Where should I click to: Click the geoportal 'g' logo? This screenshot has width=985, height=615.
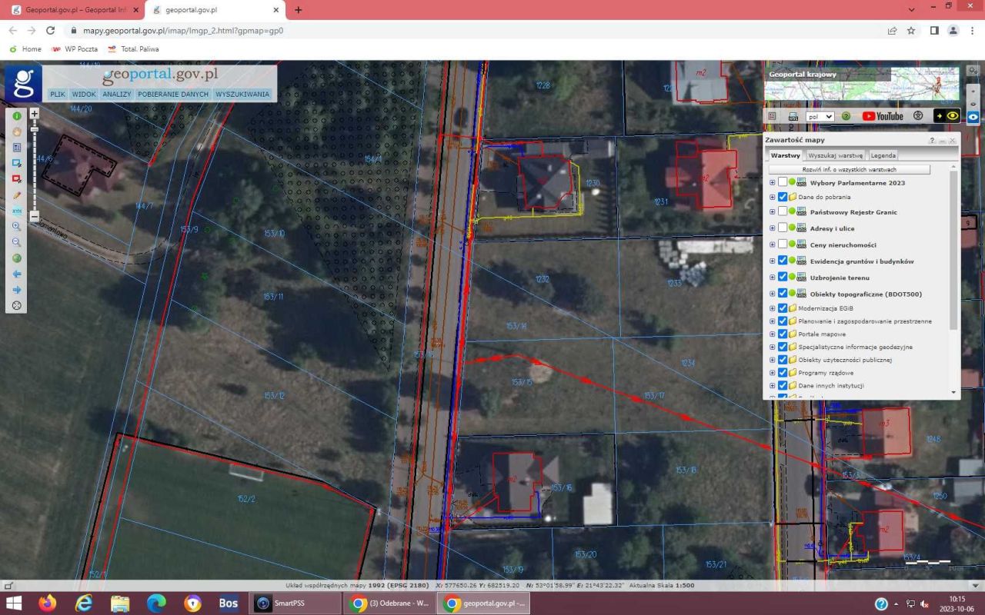point(24,83)
